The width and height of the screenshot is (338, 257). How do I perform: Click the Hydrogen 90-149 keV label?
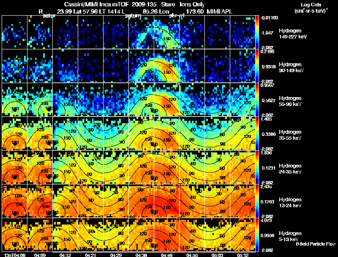(x=292, y=68)
